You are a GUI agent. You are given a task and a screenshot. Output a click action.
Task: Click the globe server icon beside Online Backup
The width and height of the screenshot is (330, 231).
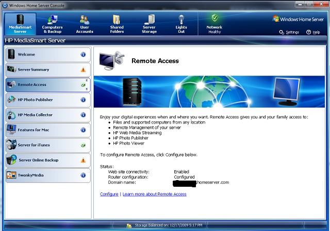click(11, 160)
